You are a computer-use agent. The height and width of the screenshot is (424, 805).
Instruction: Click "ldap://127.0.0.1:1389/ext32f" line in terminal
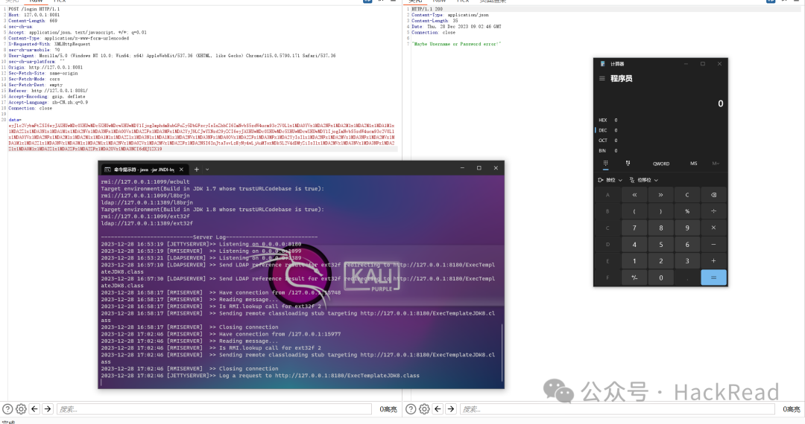tap(147, 223)
